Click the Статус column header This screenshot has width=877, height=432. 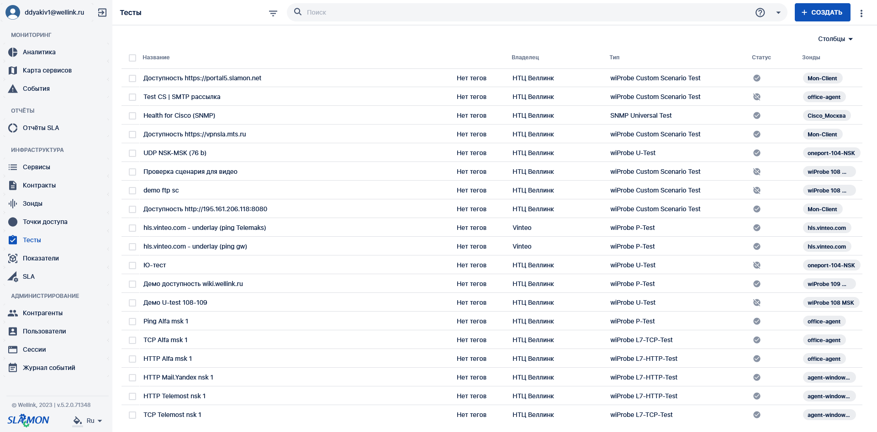(x=761, y=57)
